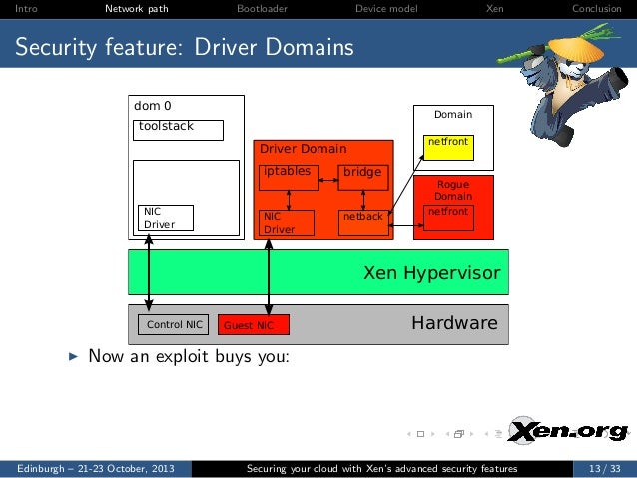Screen dimensions: 637x478
Task: Open the Xen section tab
Action: tap(495, 9)
